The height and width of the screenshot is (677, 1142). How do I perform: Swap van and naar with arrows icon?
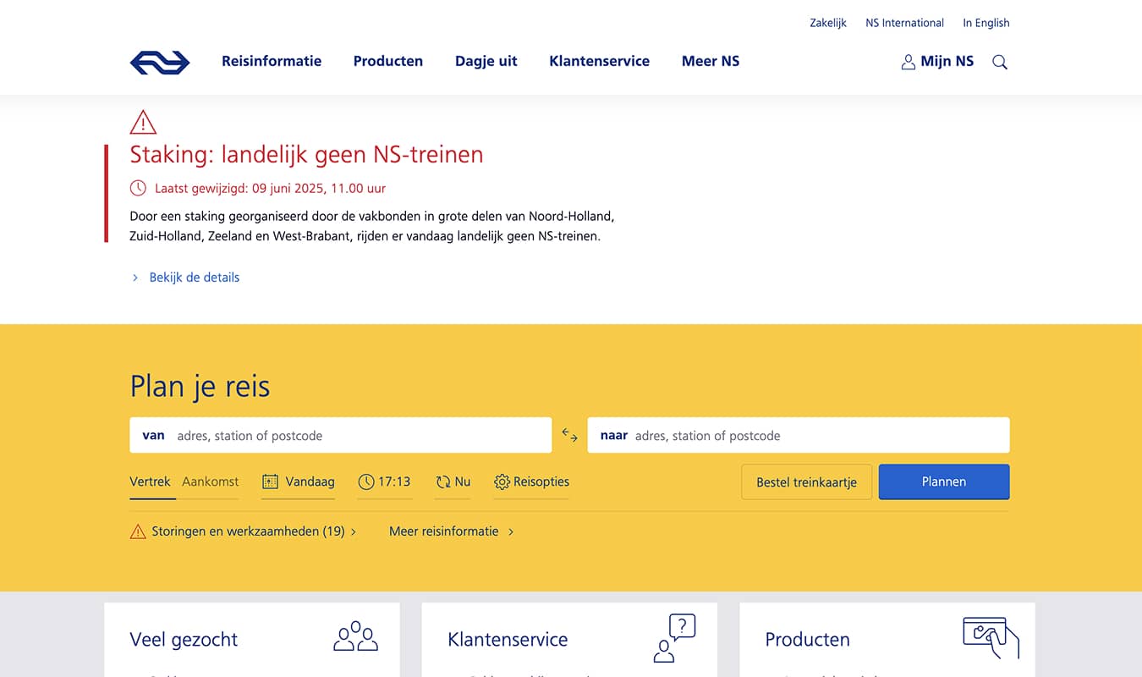coord(570,435)
